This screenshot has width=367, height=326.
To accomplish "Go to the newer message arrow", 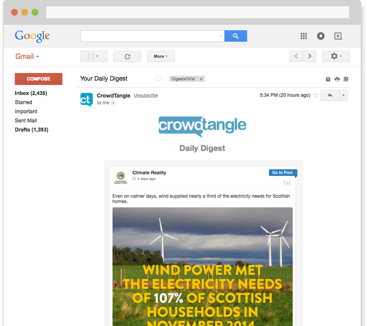I will click(x=296, y=57).
